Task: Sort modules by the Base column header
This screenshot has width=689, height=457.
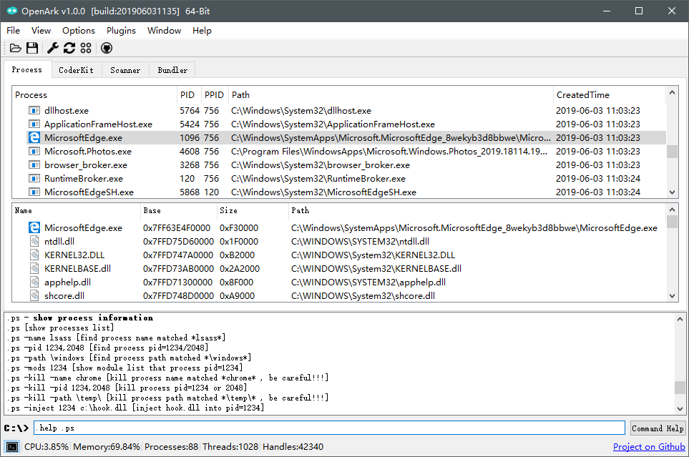Action: 178,210
